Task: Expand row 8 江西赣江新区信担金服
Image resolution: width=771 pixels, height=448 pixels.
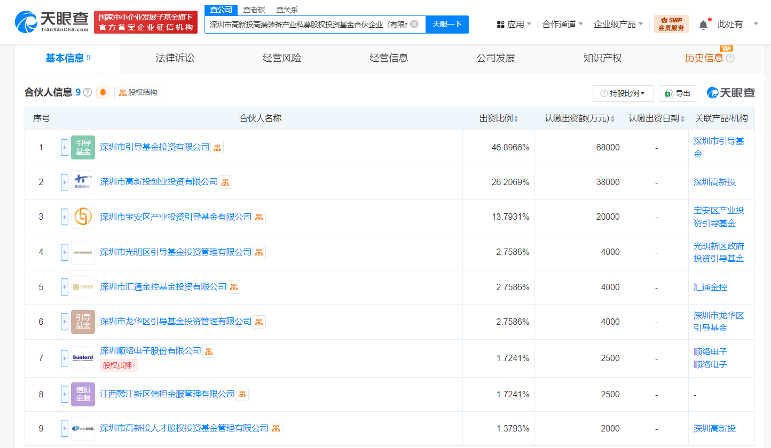Action: coord(65,394)
